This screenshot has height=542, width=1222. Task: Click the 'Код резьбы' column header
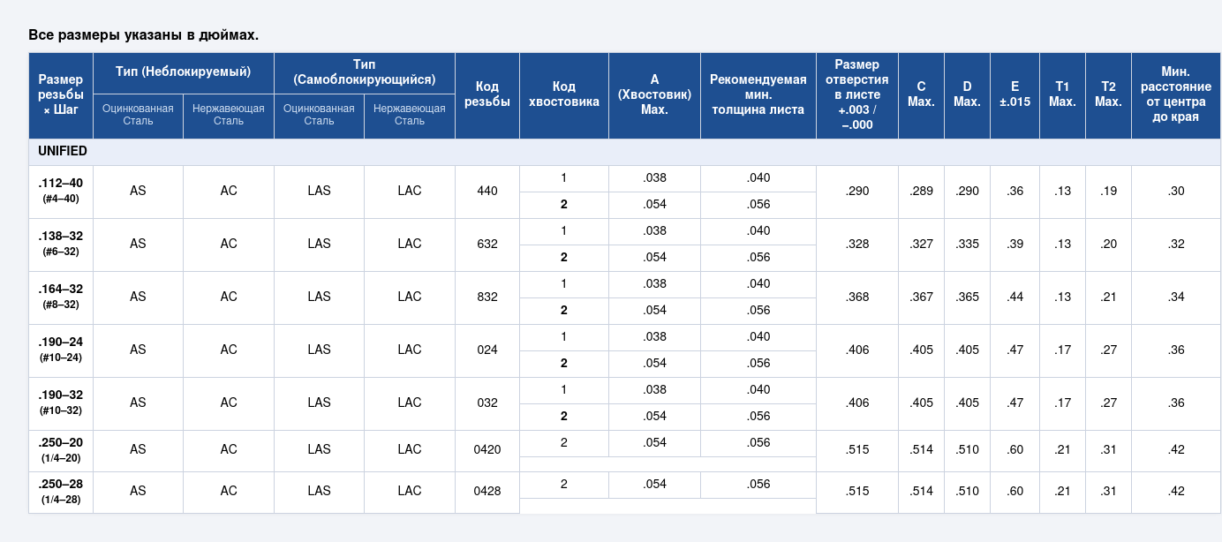click(x=487, y=95)
